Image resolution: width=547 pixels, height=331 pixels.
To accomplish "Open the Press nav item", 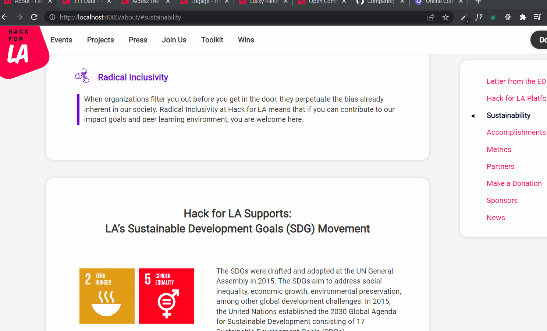I will coord(138,40).
